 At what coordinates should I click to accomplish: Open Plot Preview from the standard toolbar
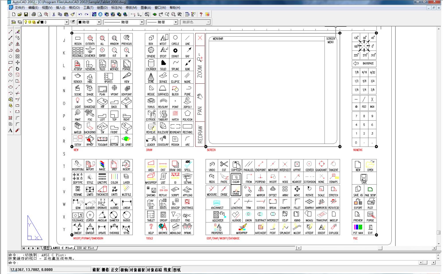pos(40,14)
